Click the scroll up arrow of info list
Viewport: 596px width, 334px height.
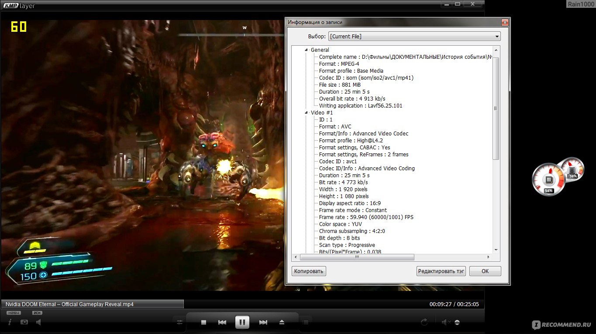496,50
